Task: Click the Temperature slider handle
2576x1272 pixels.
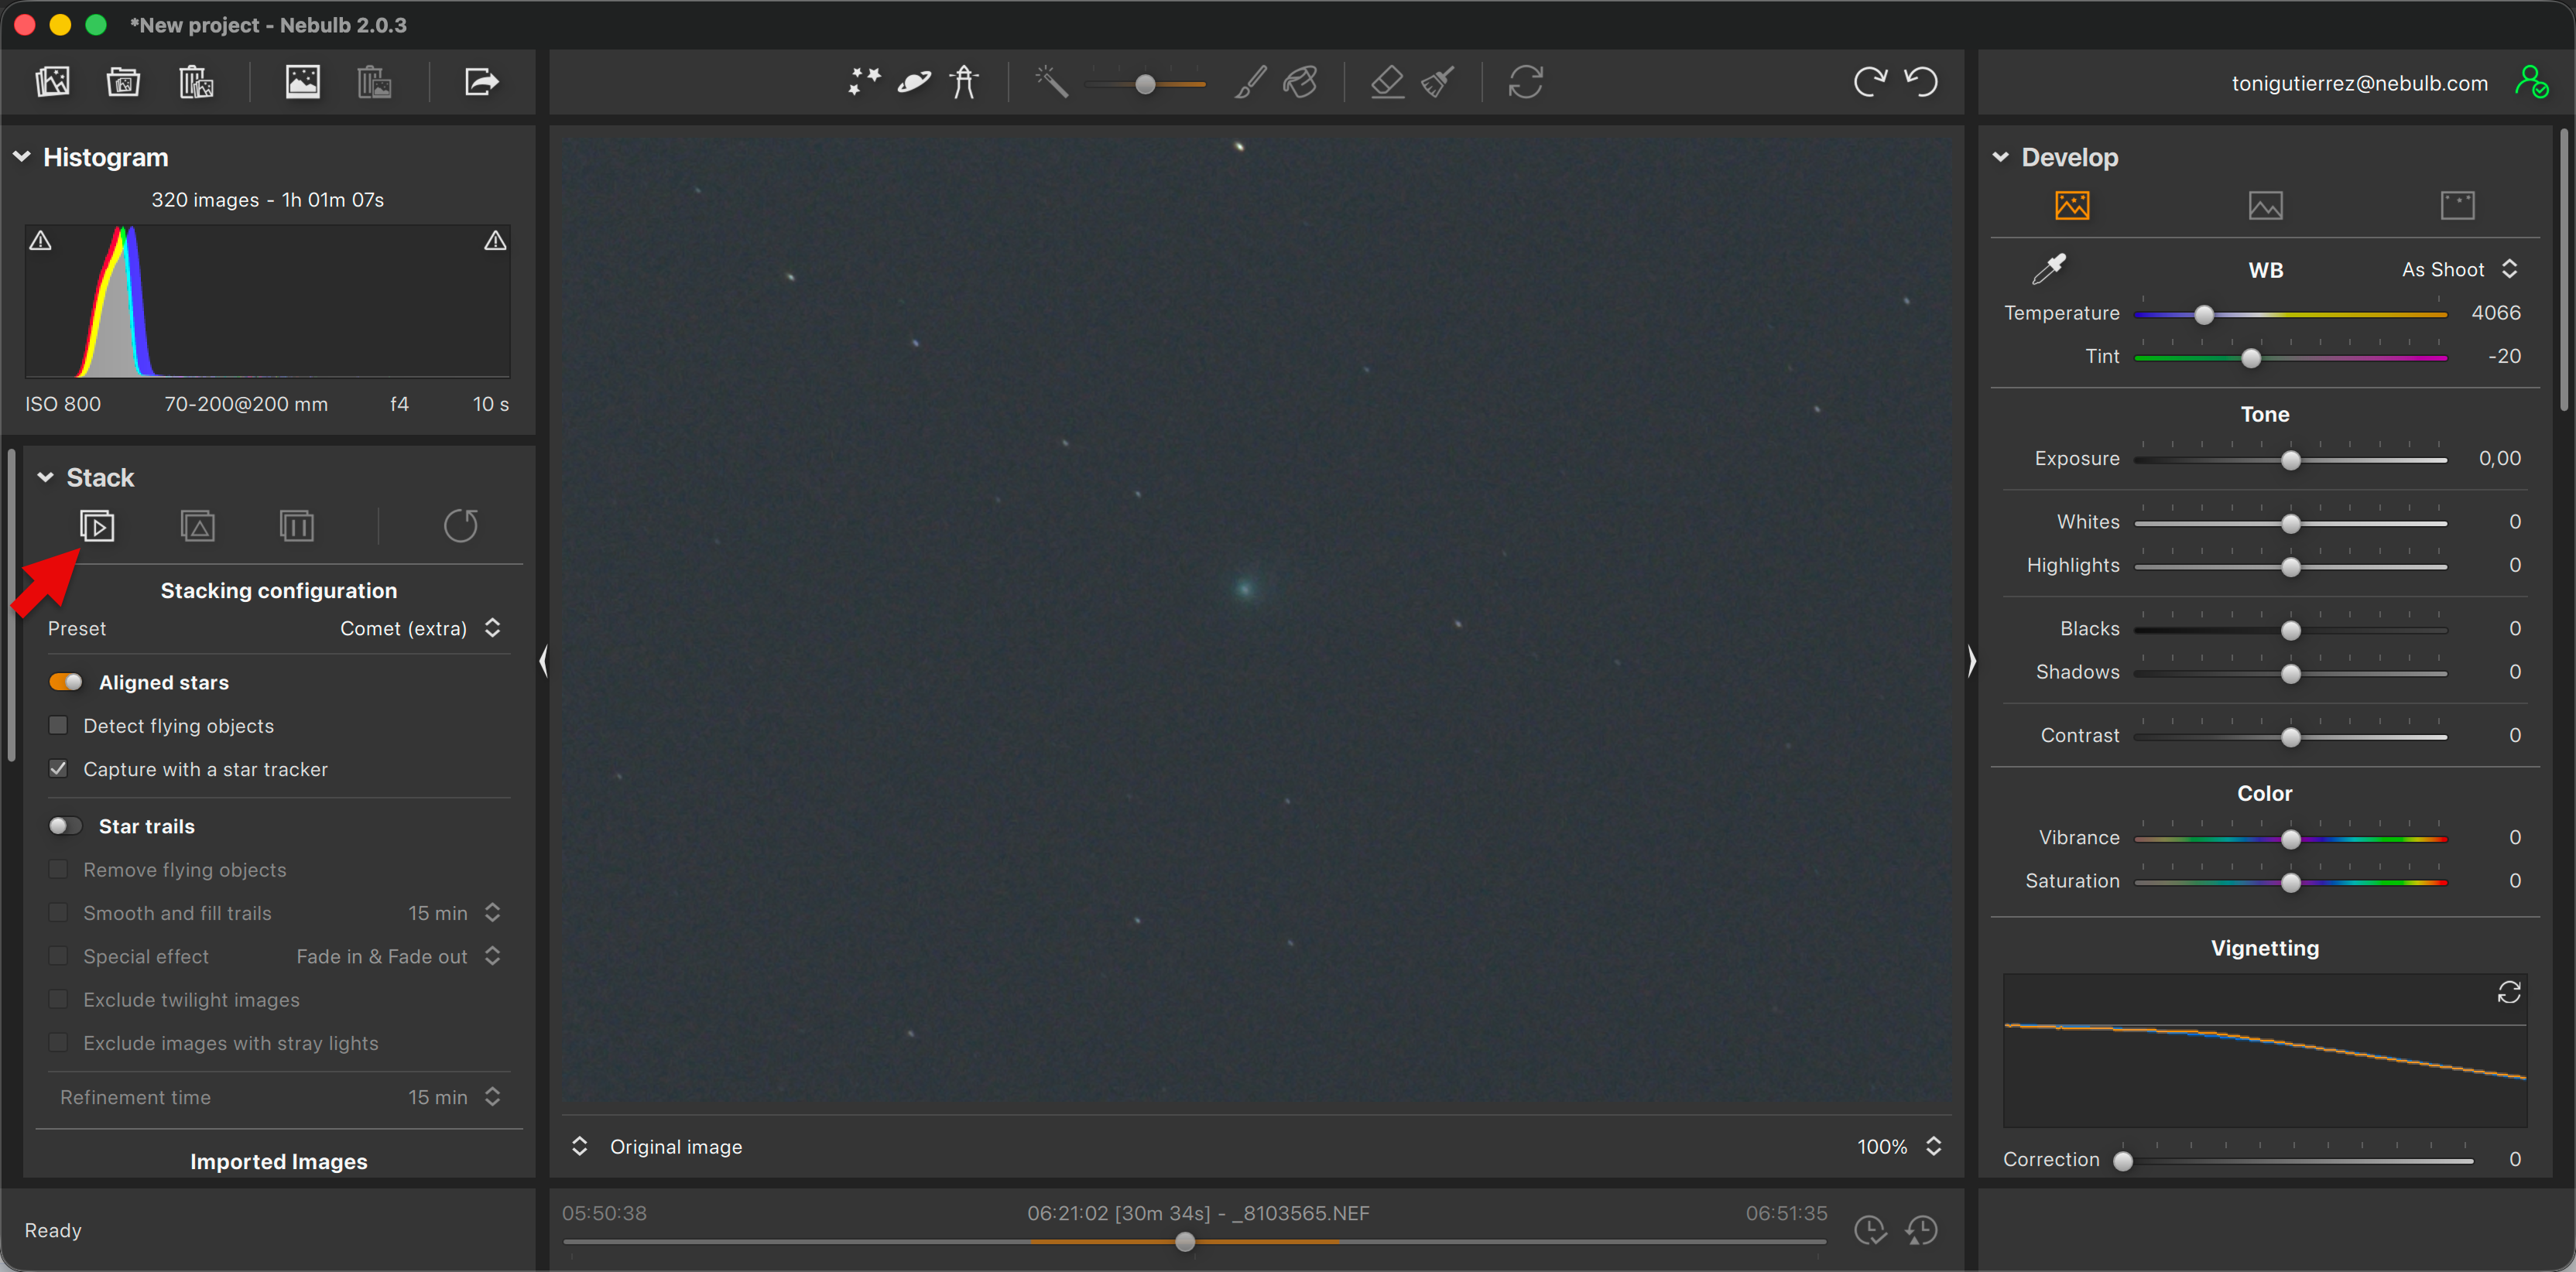Action: point(2204,315)
